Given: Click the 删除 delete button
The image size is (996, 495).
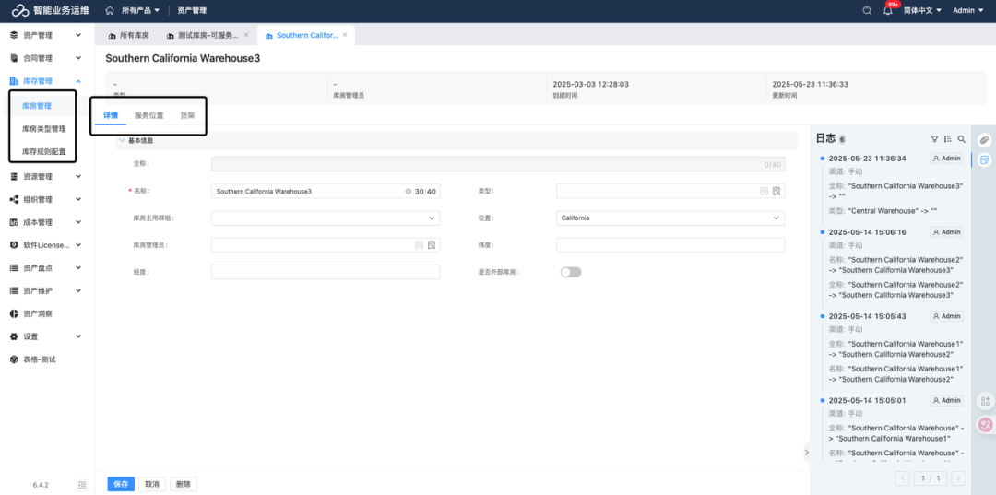Looking at the screenshot, I should [183, 484].
